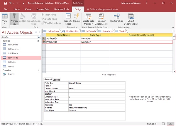Open the Relationships tool in ribbon
This screenshot has width=176, height=126.
(116, 18)
